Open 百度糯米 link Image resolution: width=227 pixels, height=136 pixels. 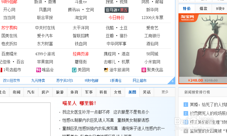(x=9, y=54)
